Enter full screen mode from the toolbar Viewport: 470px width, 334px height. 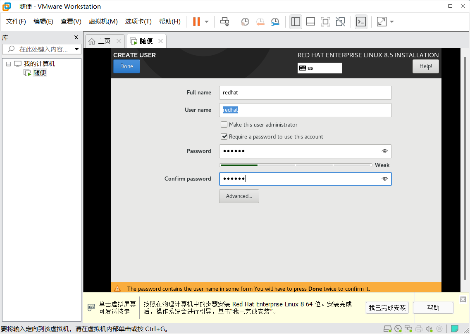(x=325, y=21)
